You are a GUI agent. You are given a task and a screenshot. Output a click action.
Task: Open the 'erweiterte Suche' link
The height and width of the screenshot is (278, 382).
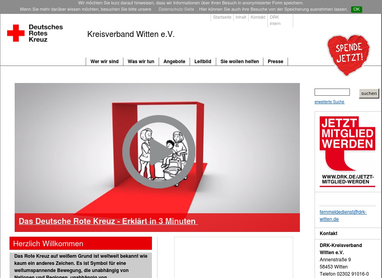pos(329,102)
